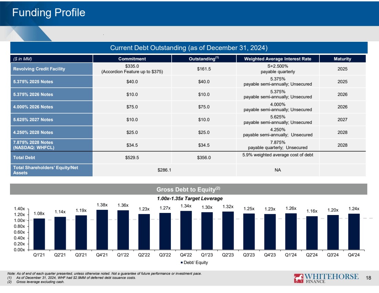Select the '5.625% 2027 Notes' row label

[33, 120]
